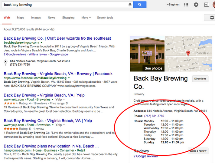Click the Back Bay Brewing Co. panel title
Viewport: 215px width, 165px height.
coord(161,82)
